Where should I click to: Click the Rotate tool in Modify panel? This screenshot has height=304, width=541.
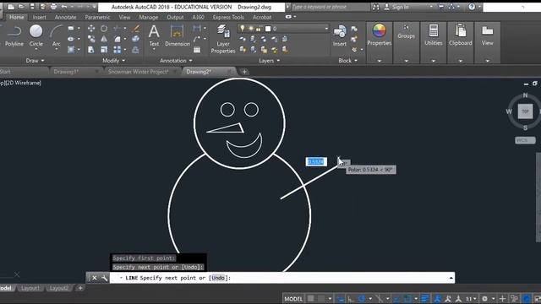(104, 28)
